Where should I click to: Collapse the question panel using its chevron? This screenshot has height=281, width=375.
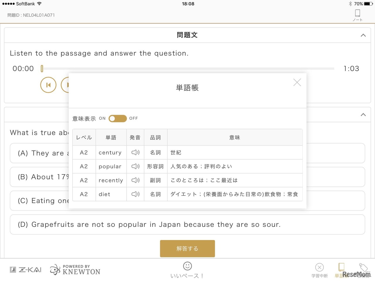click(x=363, y=115)
